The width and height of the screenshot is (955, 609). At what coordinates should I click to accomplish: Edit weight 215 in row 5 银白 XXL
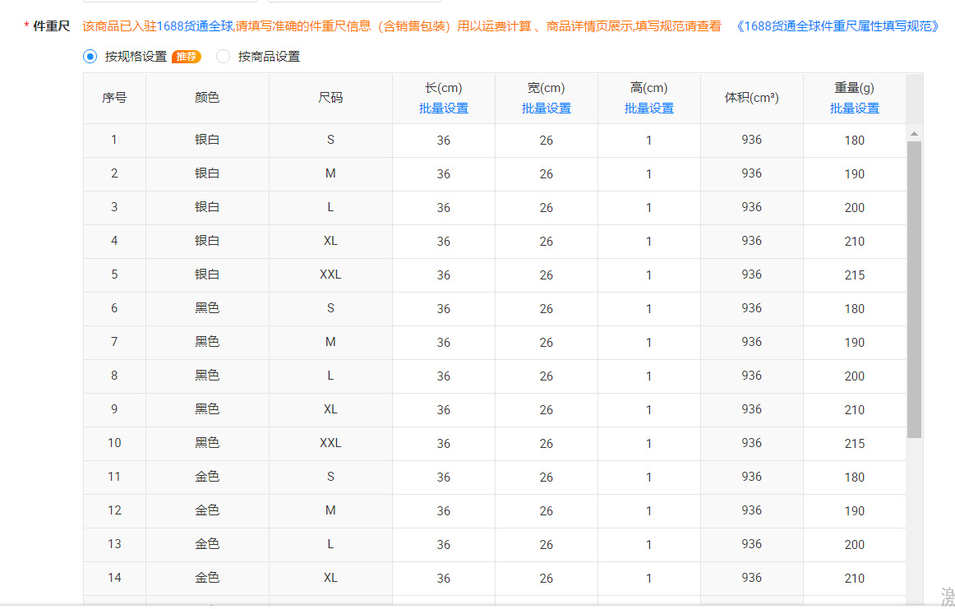pos(854,275)
